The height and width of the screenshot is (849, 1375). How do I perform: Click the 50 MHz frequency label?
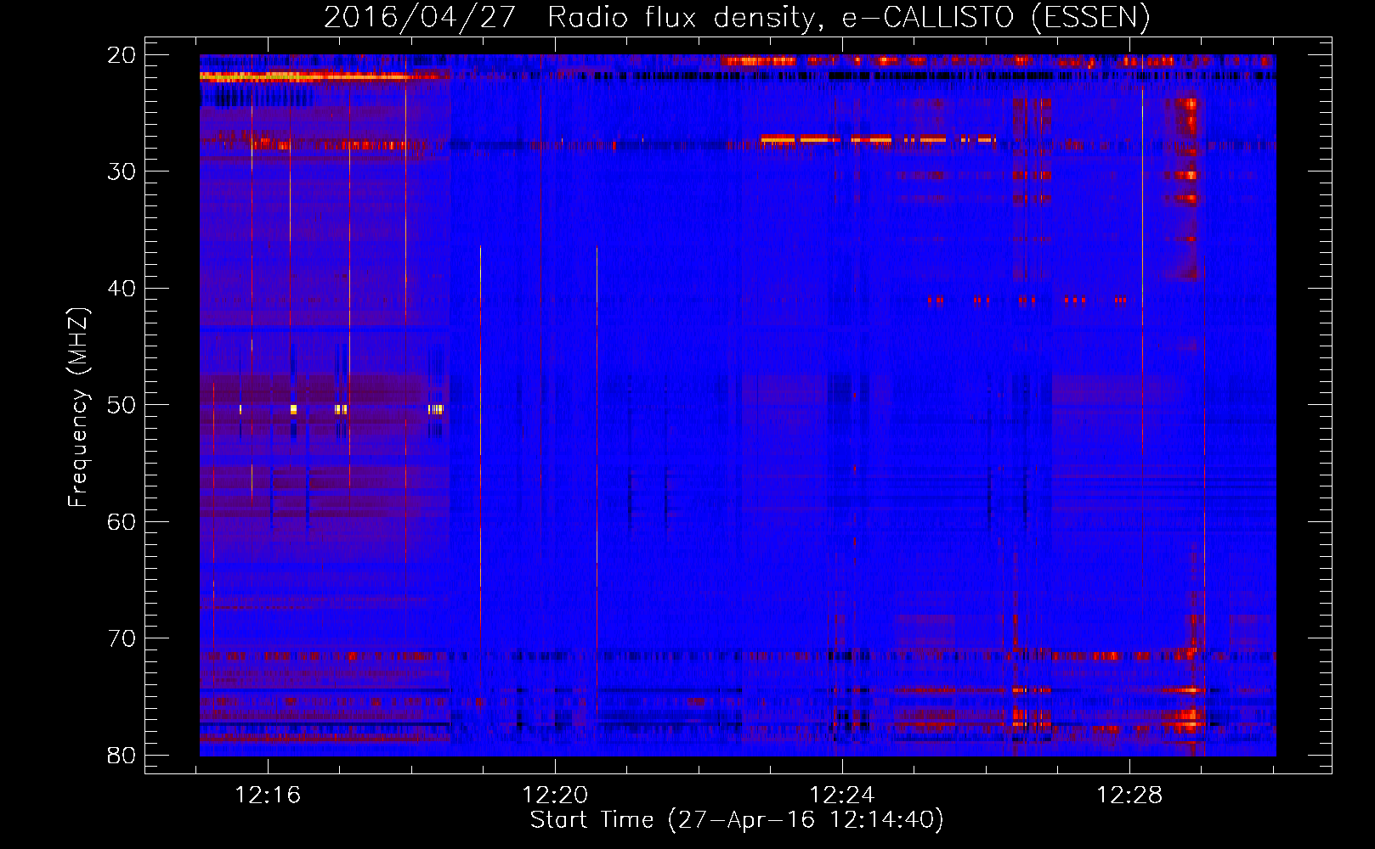tap(122, 405)
